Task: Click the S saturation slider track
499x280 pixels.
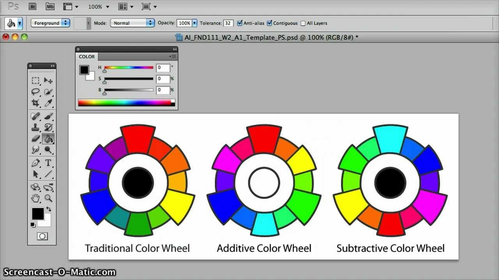Action: pos(129,79)
